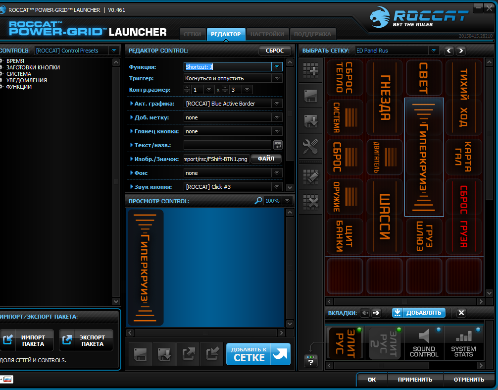Select the СВЕТ grid button
Screen dimensions: 498x390
[424, 78]
